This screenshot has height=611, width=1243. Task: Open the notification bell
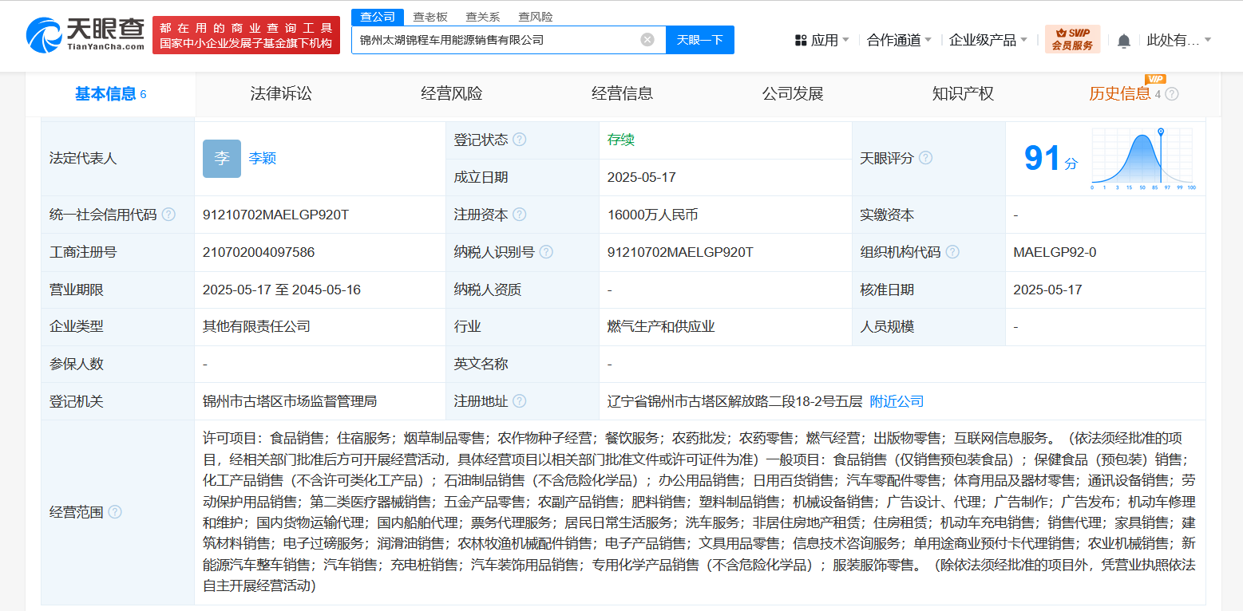coord(1123,41)
